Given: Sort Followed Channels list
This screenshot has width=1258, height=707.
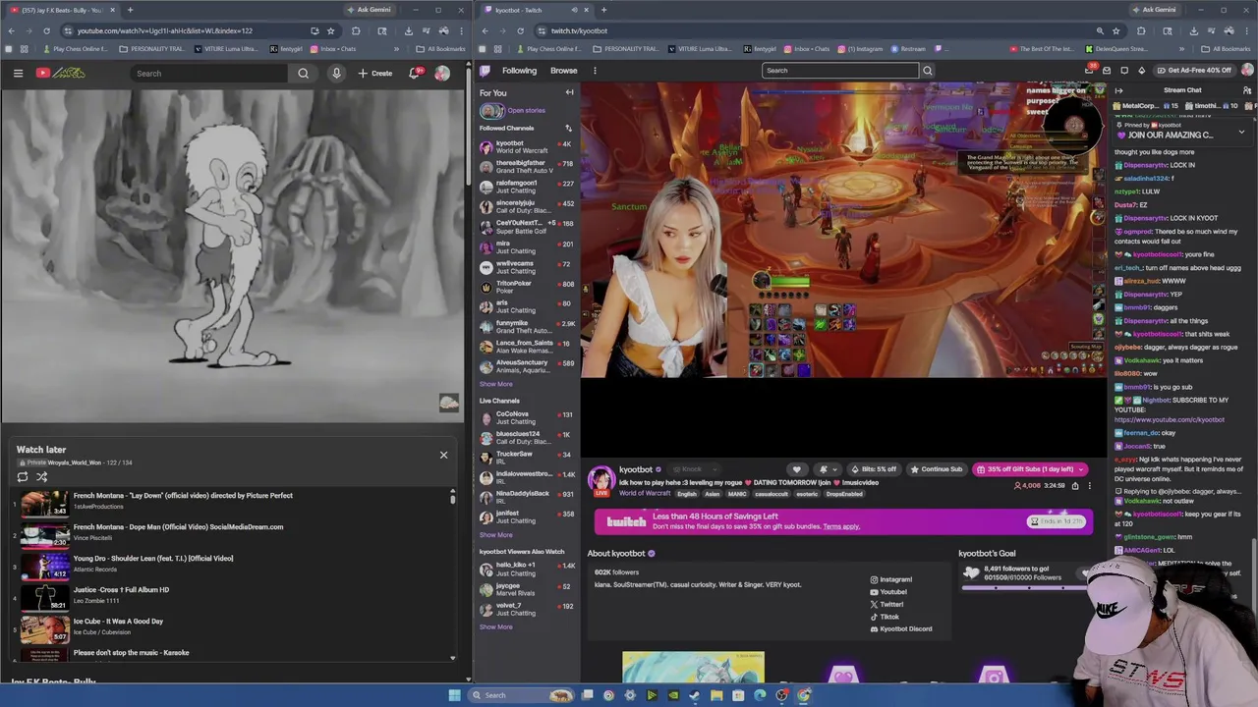Looking at the screenshot, I should click(x=567, y=128).
